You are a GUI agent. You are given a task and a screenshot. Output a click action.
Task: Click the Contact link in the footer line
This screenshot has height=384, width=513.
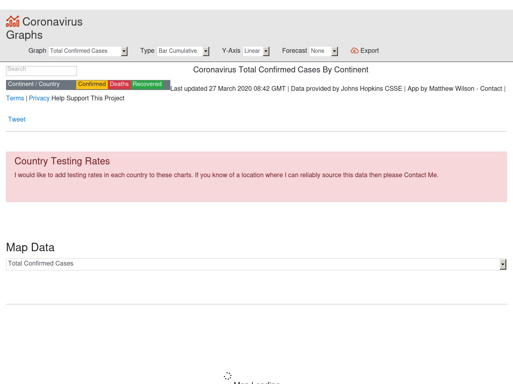coord(491,89)
